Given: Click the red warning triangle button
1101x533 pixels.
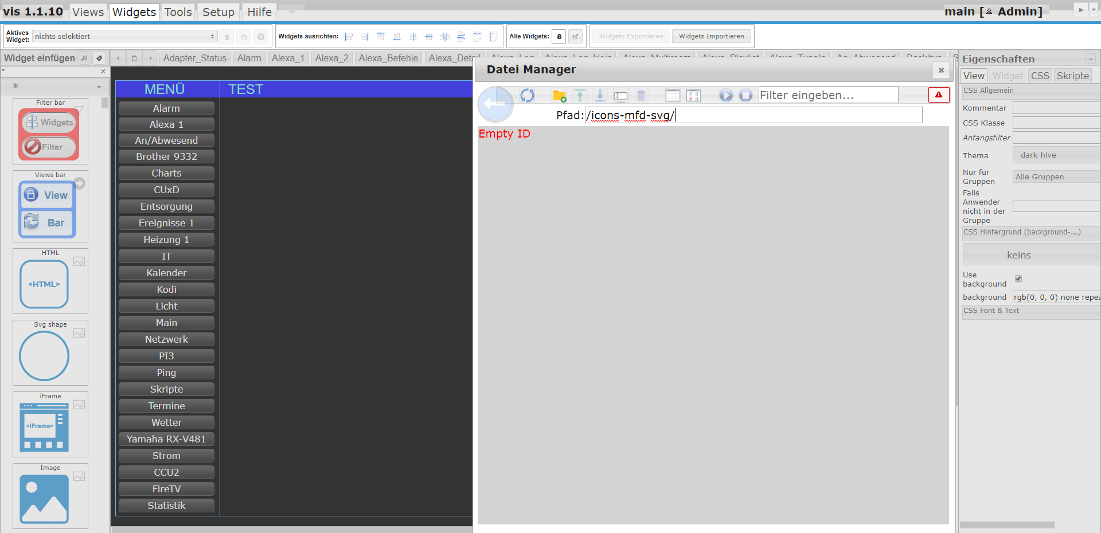Looking at the screenshot, I should [x=939, y=95].
